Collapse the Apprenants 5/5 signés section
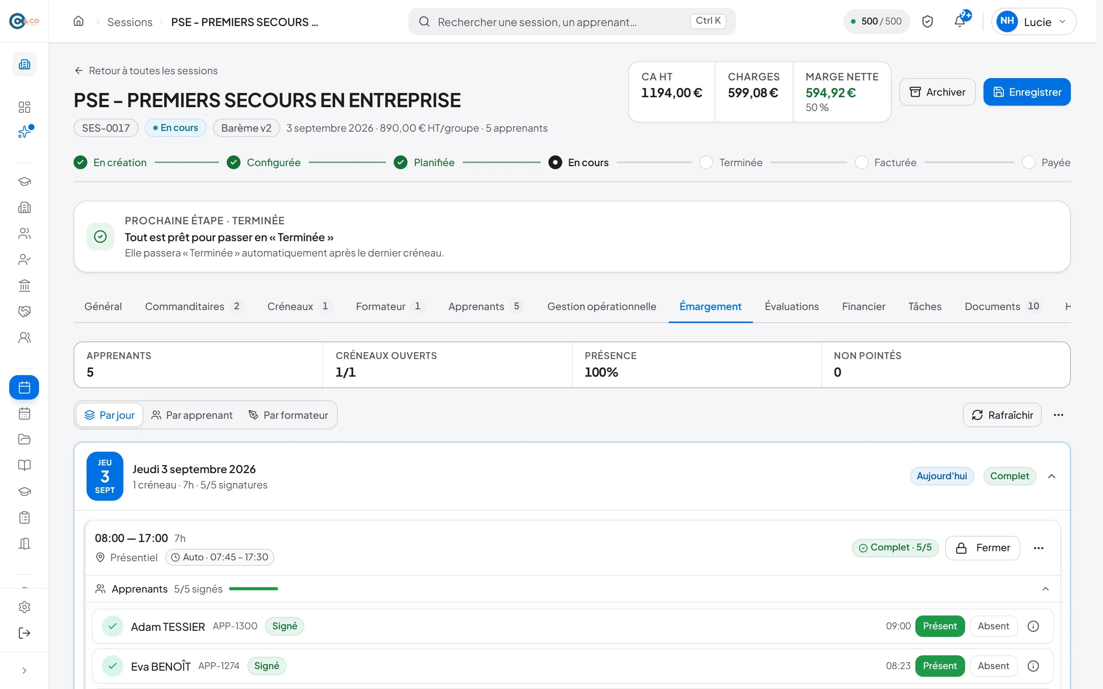Viewport: 1103px width, 689px height. [1045, 589]
